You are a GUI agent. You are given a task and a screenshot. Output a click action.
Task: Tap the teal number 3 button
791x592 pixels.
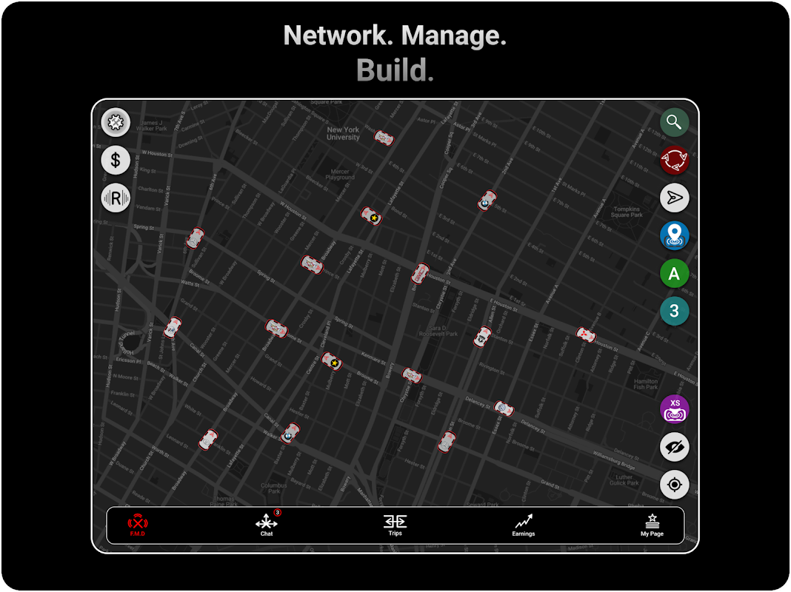[675, 312]
